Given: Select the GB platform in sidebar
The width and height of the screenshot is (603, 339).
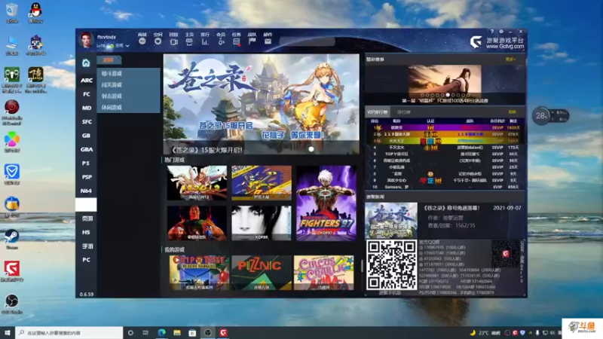Looking at the screenshot, I should (x=87, y=136).
